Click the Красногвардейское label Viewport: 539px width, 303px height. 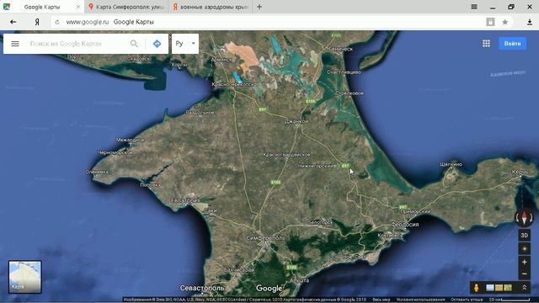tap(286, 155)
